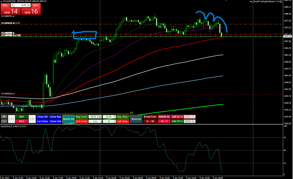Select the order line labeled sell 0.20

[10, 23]
